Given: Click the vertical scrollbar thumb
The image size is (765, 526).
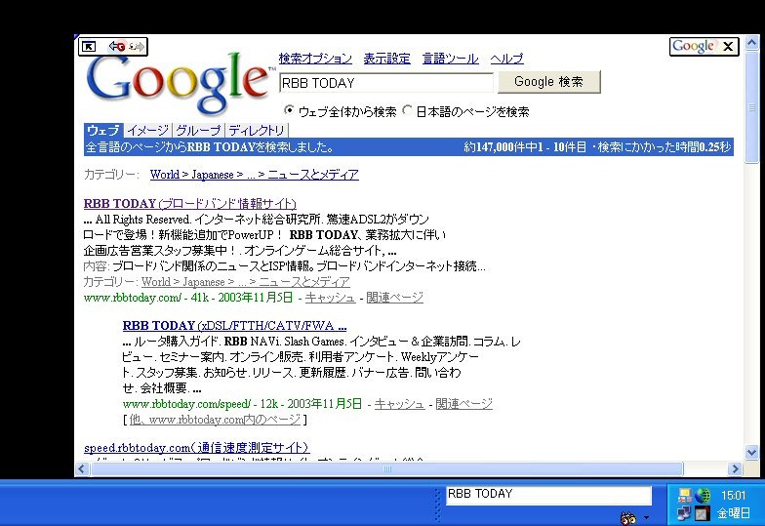Looking at the screenshot, I should click(751, 107).
